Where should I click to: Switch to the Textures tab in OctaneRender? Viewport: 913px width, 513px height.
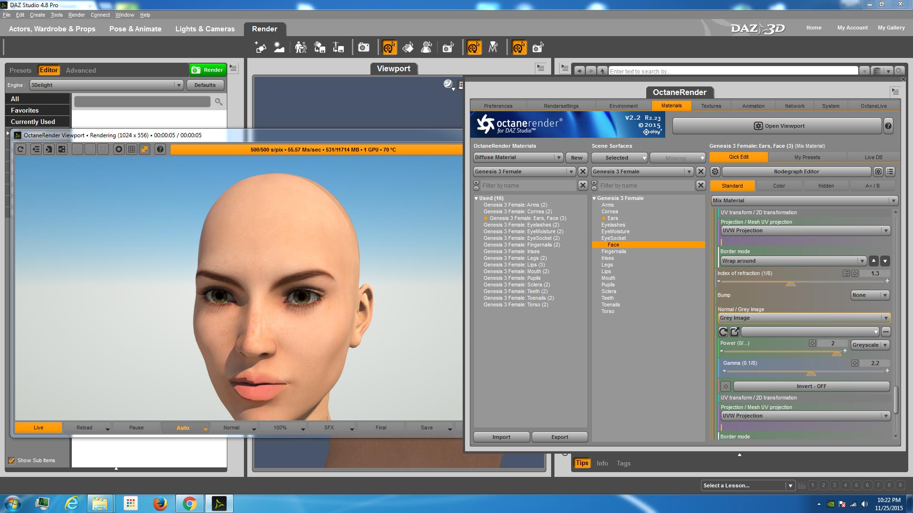click(x=711, y=106)
